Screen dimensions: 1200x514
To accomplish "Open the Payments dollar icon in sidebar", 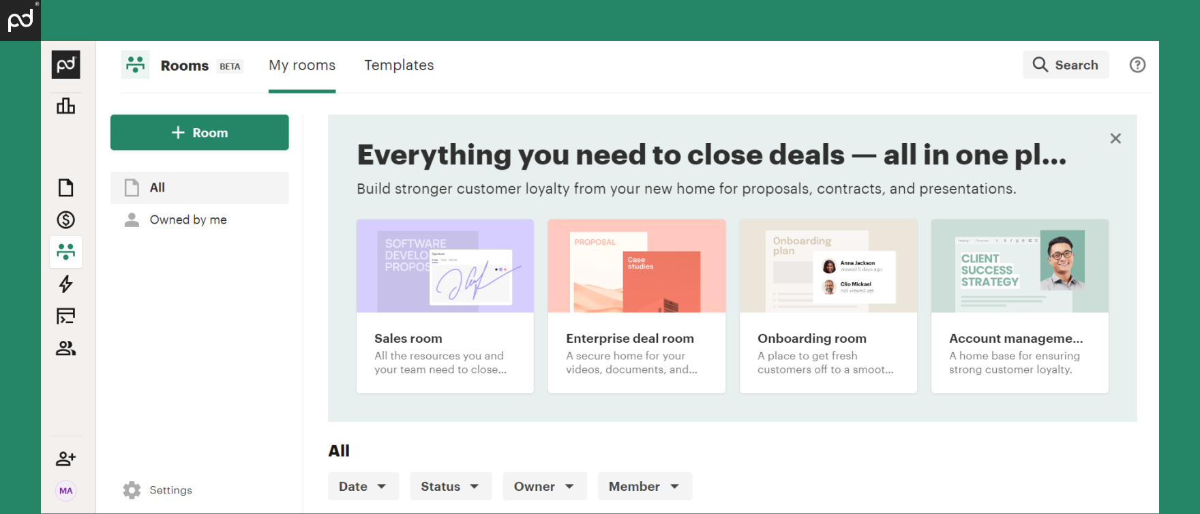I will 65,220.
